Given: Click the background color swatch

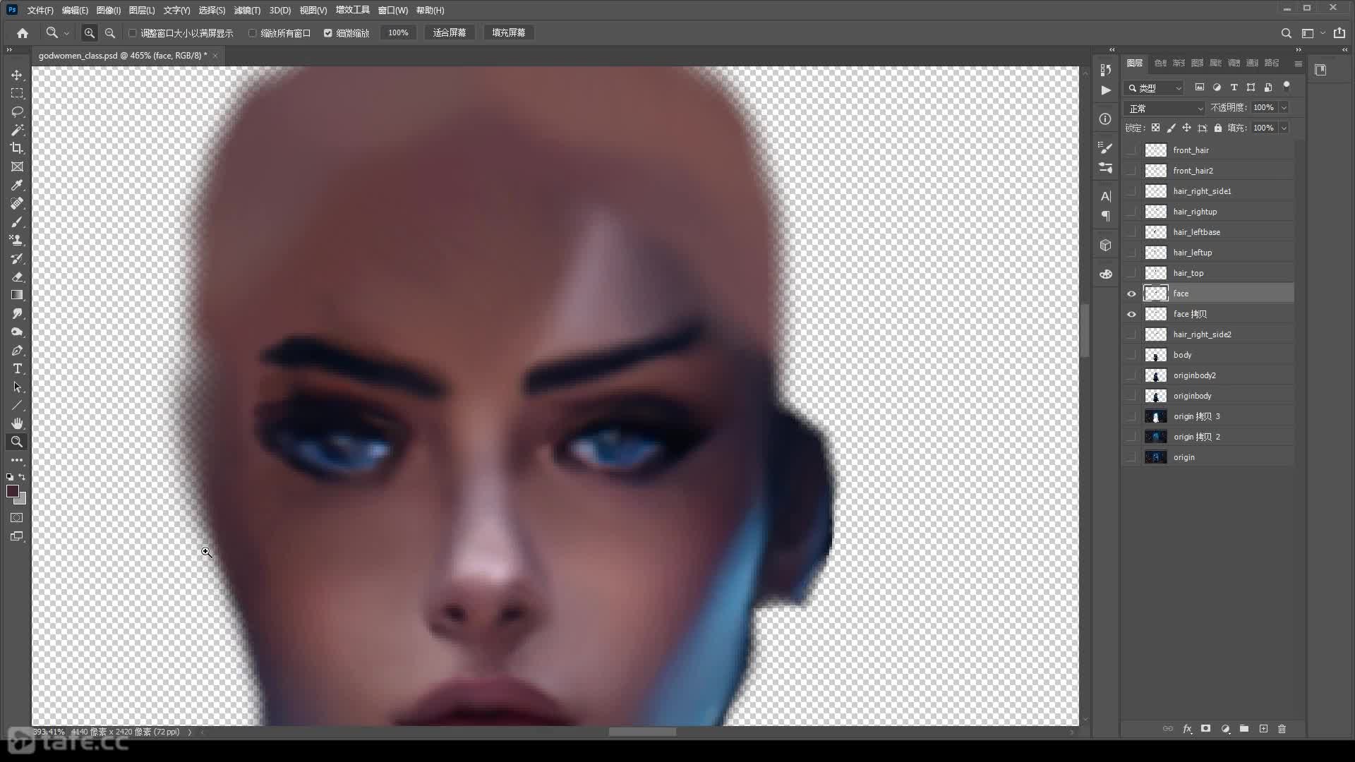Looking at the screenshot, I should (22, 500).
